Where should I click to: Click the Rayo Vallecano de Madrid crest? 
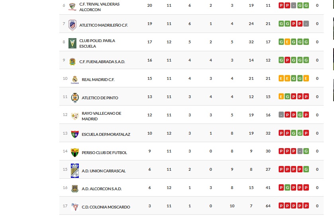[x=74, y=116]
